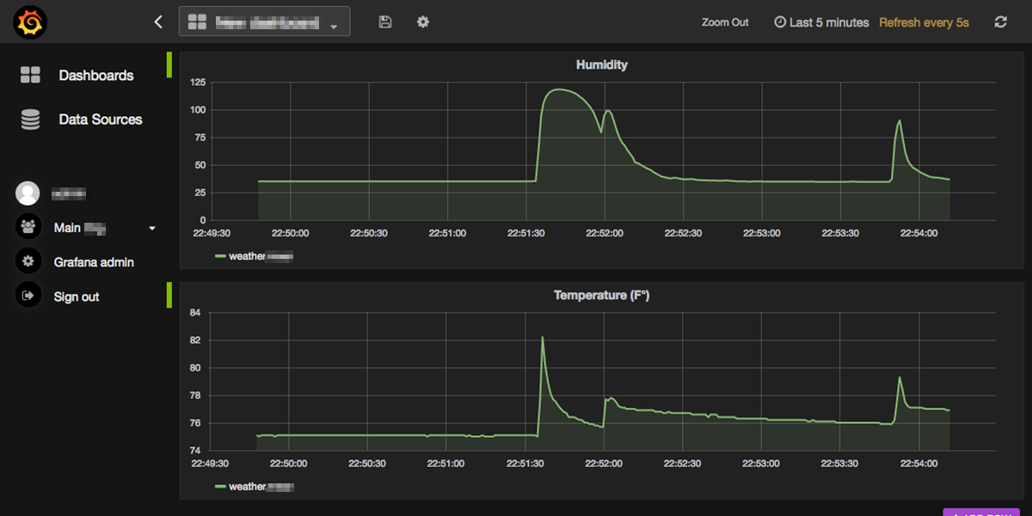This screenshot has width=1032, height=516.
Task: Save the dashboard using the floppy disk icon
Action: pos(385,22)
